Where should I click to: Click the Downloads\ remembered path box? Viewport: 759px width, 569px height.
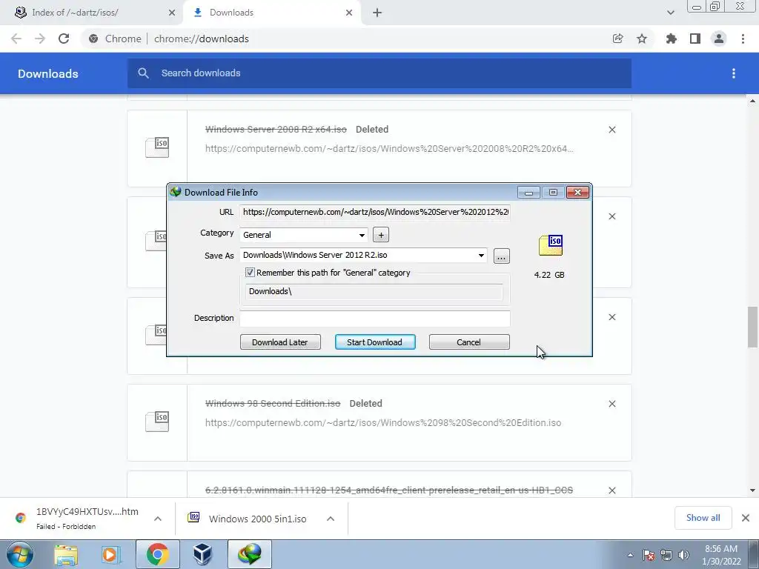(374, 291)
